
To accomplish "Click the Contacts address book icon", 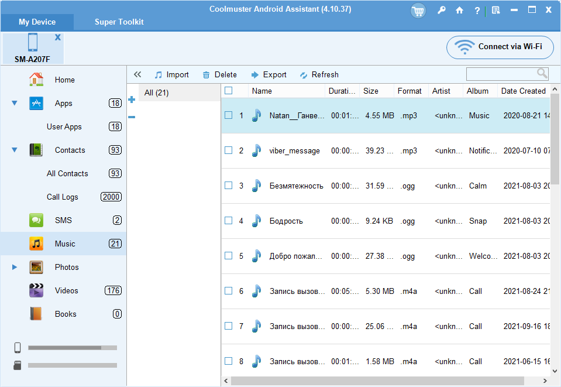I will pyautogui.click(x=36, y=150).
